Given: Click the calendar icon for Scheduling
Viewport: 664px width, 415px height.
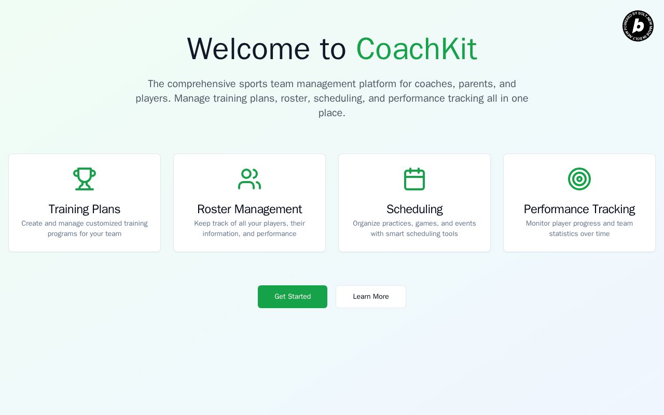Looking at the screenshot, I should 414,179.
